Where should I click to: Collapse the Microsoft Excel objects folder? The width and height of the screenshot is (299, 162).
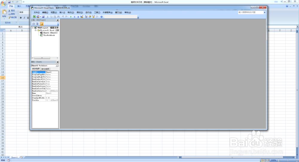click(x=36, y=30)
